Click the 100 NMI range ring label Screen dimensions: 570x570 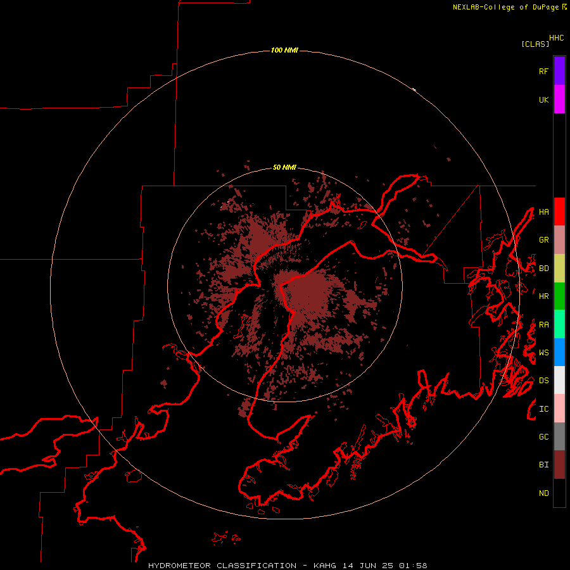tap(284, 50)
